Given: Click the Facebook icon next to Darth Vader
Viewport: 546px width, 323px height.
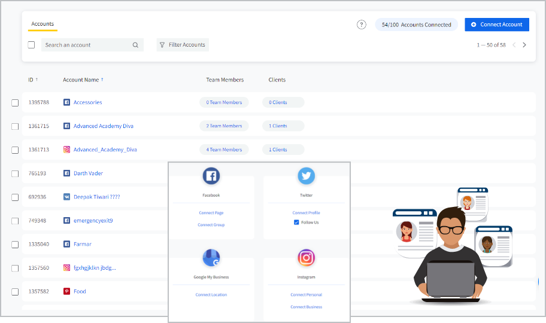Looking at the screenshot, I should coord(66,173).
